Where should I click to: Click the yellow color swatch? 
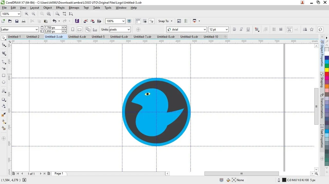[327, 70]
